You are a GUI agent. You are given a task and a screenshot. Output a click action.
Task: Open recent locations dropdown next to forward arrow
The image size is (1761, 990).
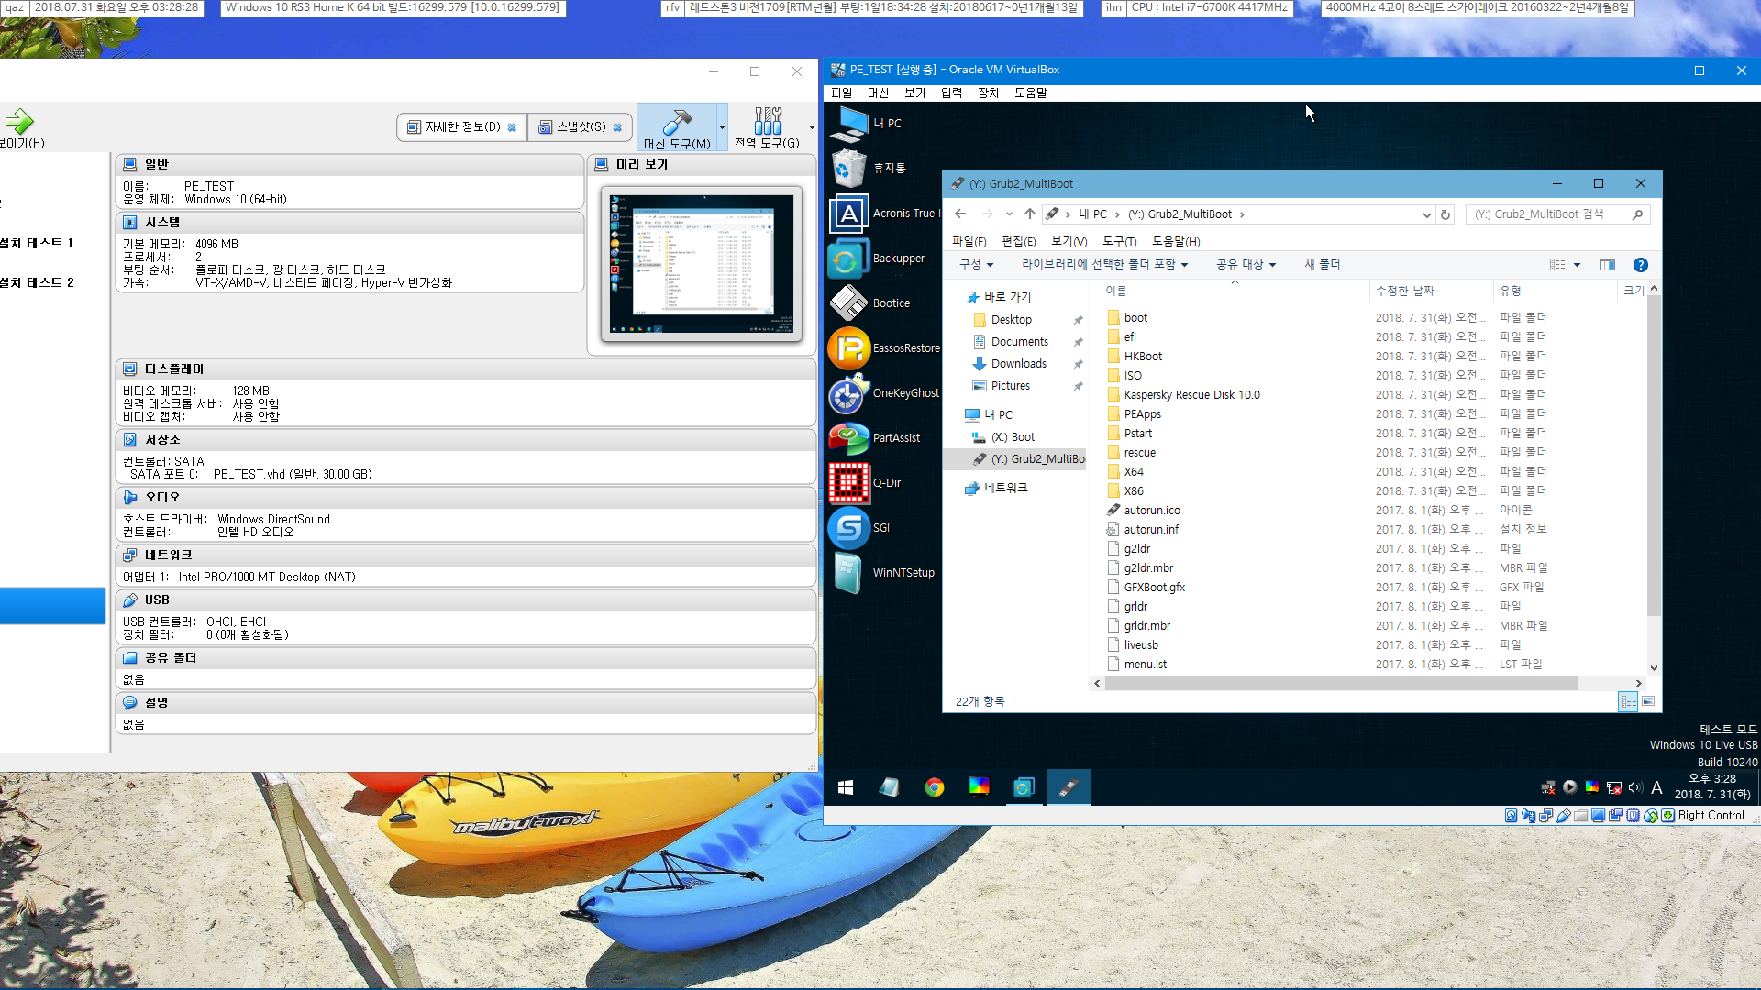pyautogui.click(x=1009, y=214)
